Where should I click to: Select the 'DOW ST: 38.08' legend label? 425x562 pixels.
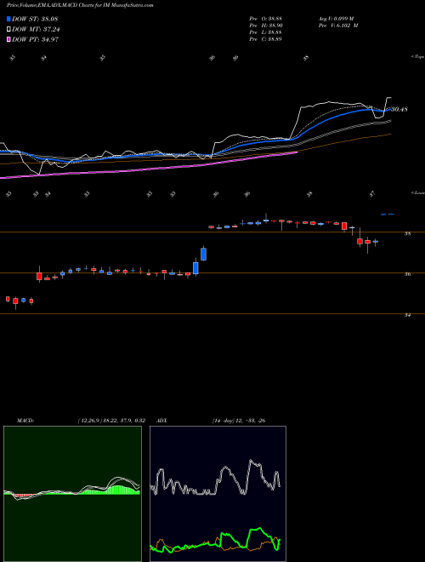point(35,19)
